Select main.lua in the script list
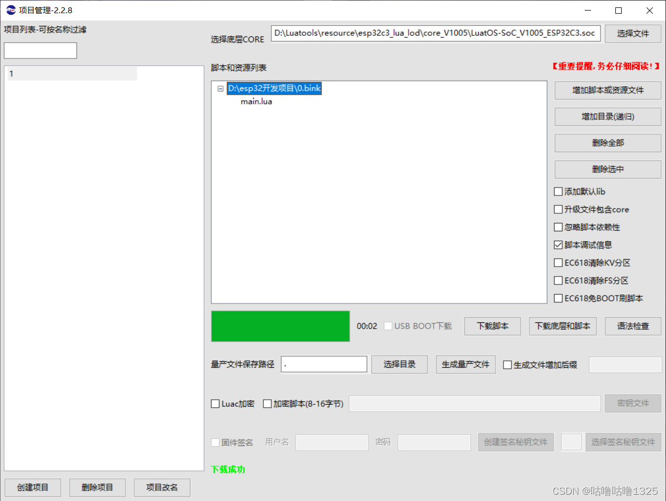This screenshot has height=501, width=666. pyautogui.click(x=256, y=101)
